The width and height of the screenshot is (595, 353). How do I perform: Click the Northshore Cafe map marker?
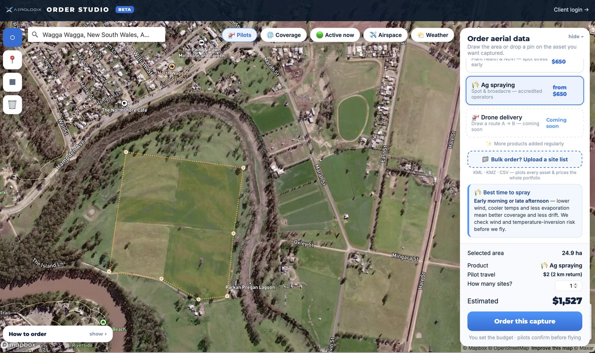[124, 103]
